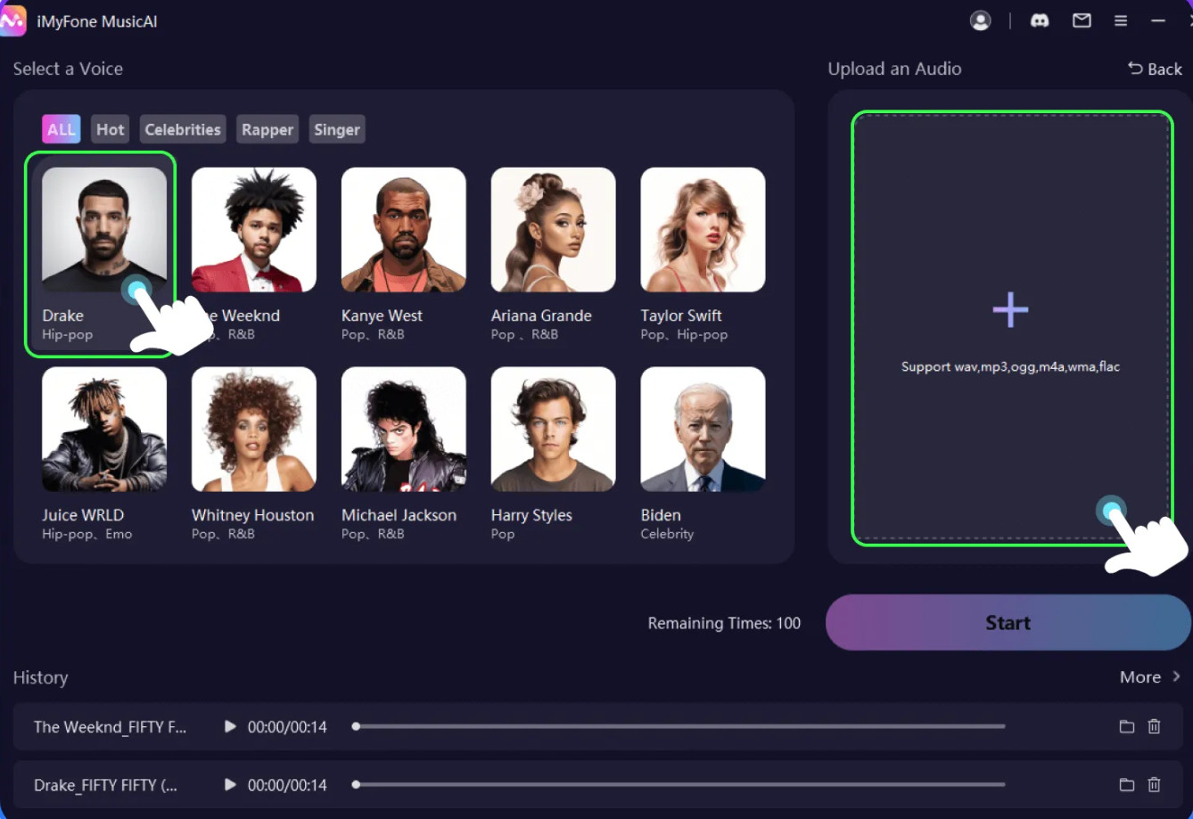
Task: Play the Drake_FIFTY FIFTY history track
Action: [230, 785]
